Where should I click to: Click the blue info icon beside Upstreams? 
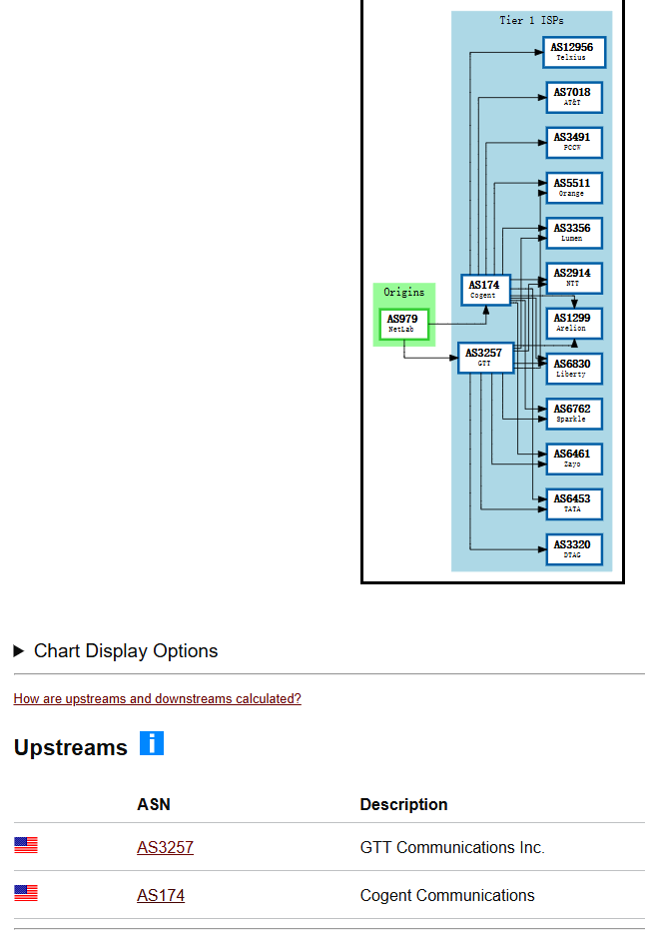152,743
